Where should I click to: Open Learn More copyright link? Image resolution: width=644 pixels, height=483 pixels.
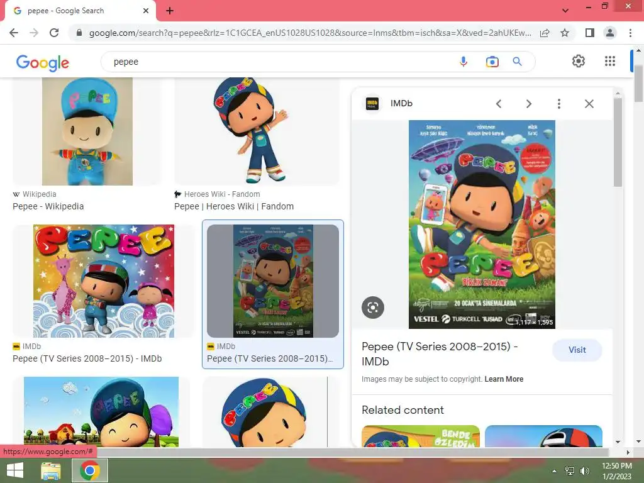(x=504, y=379)
